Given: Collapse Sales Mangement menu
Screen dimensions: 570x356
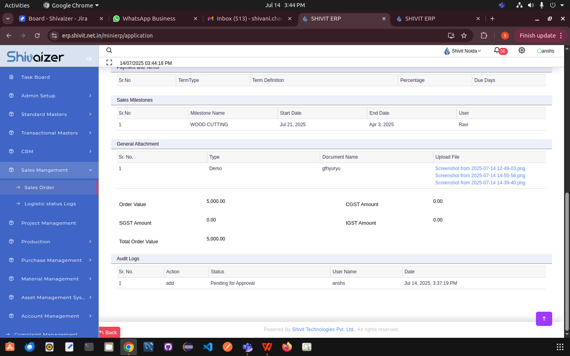Looking at the screenshot, I should click(49, 170).
